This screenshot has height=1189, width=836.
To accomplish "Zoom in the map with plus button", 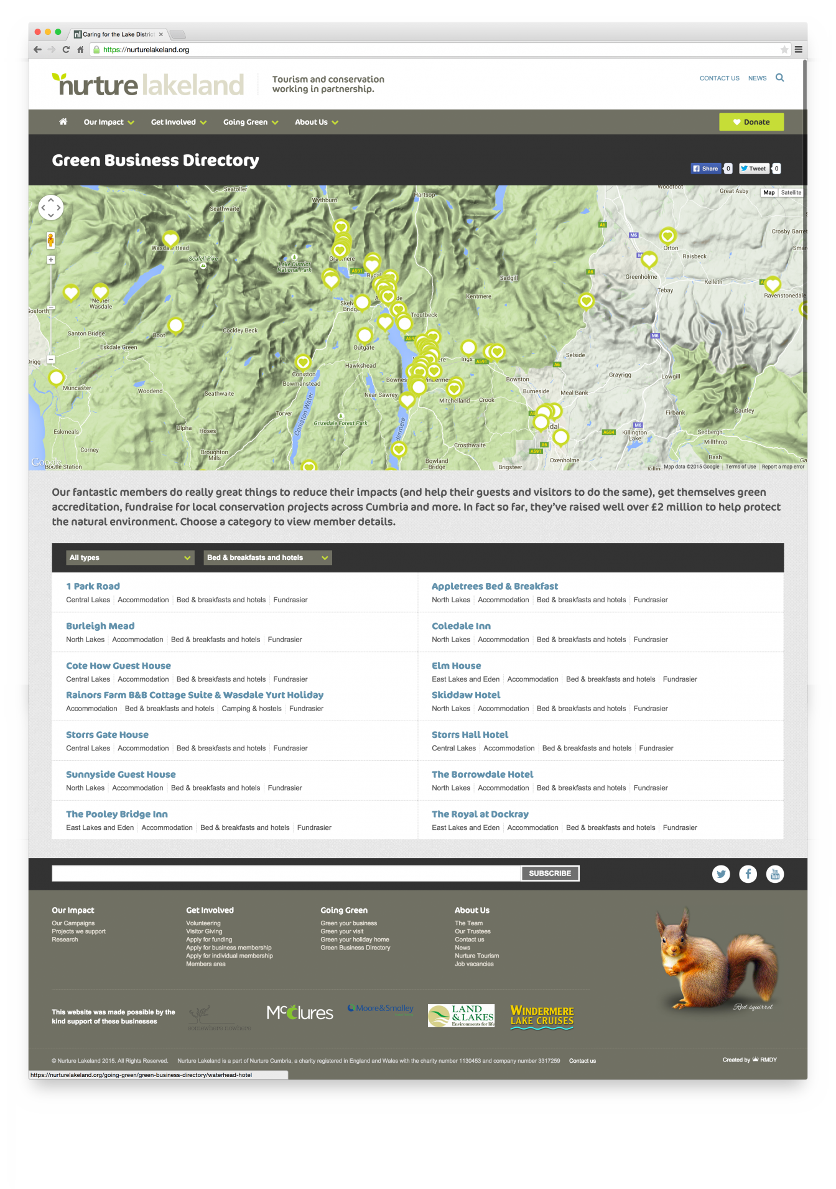I will click(x=51, y=260).
